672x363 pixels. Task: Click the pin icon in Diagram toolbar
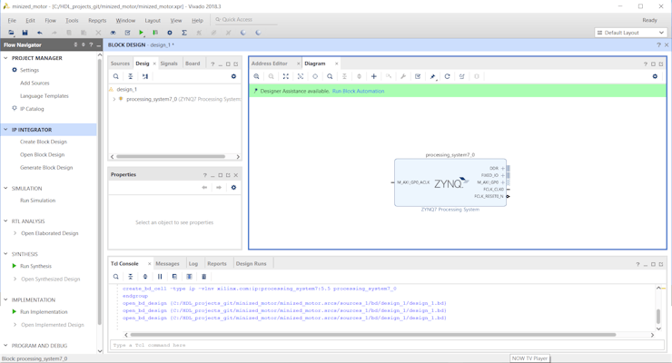point(432,76)
